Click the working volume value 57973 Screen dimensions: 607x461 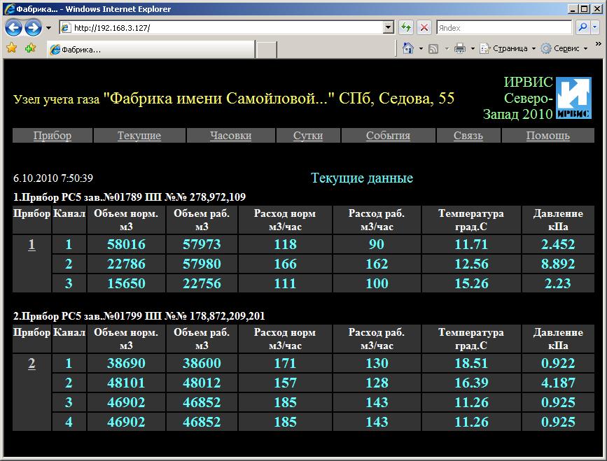coord(202,244)
